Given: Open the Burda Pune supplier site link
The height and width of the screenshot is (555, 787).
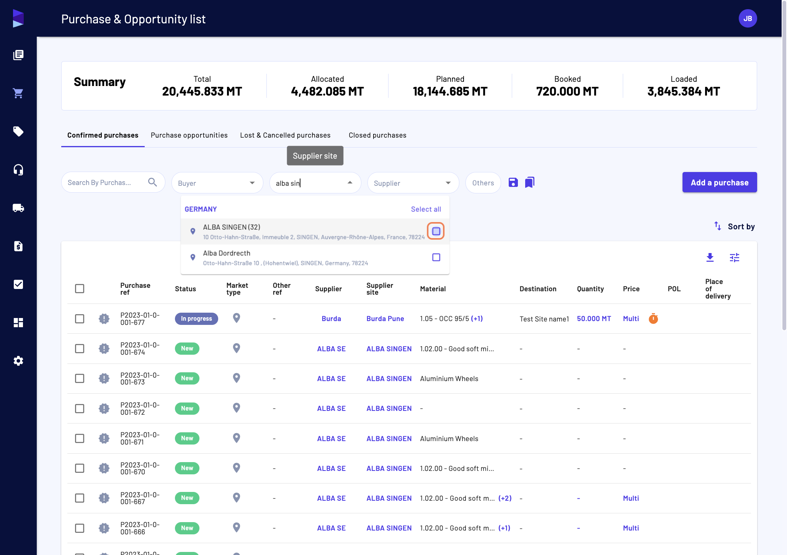Looking at the screenshot, I should [x=385, y=318].
